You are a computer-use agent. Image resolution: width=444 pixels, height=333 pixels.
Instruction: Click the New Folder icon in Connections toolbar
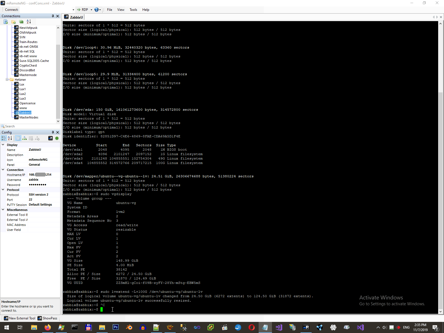13,22
